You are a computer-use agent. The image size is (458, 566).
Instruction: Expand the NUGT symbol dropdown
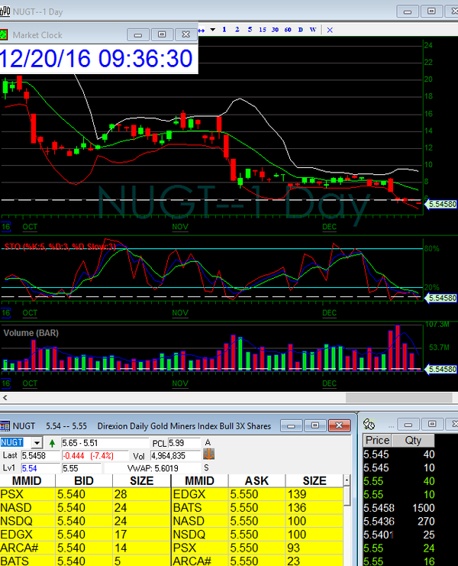point(37,443)
